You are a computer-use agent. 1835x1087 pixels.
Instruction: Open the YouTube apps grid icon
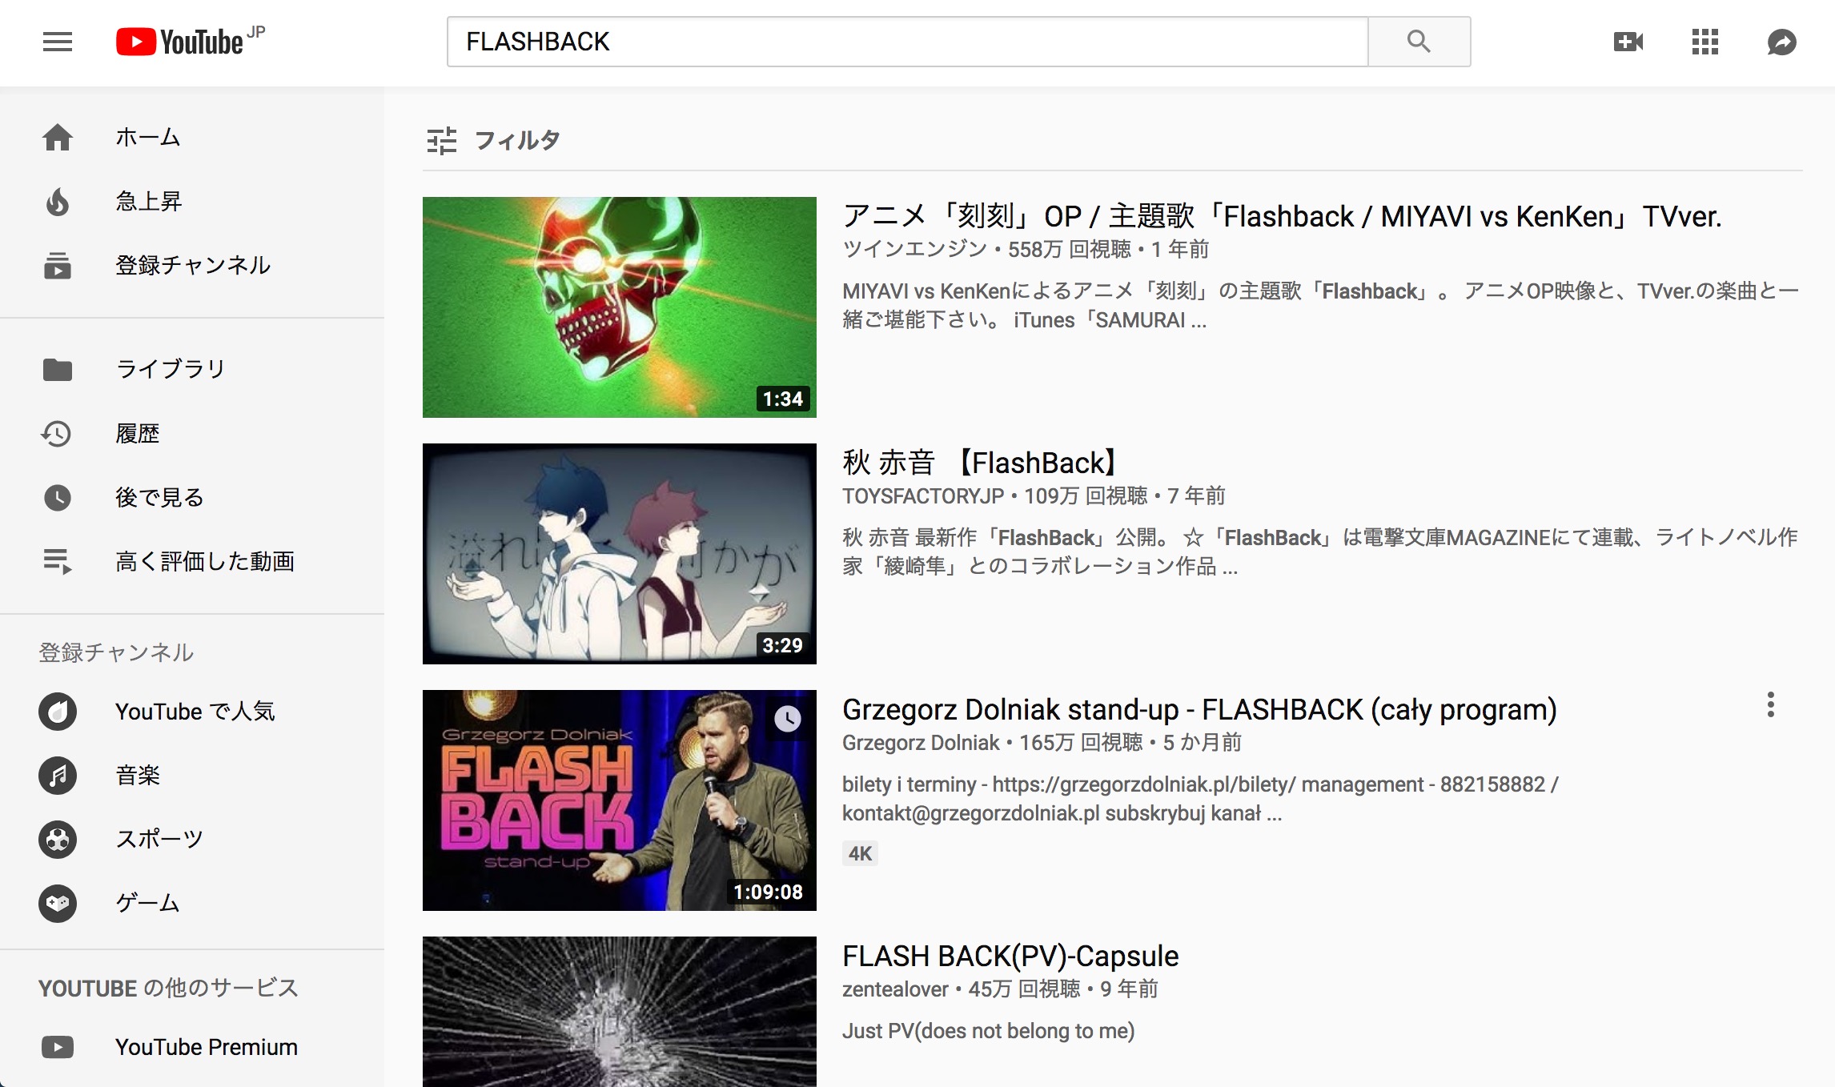(1705, 42)
